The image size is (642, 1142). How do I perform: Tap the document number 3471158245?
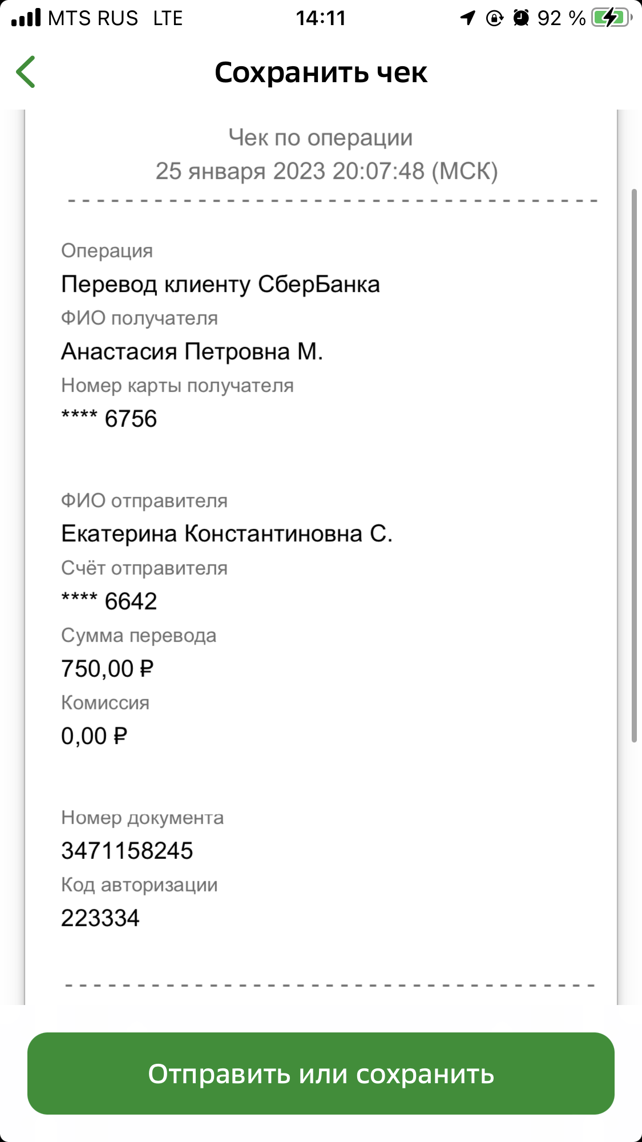click(127, 851)
